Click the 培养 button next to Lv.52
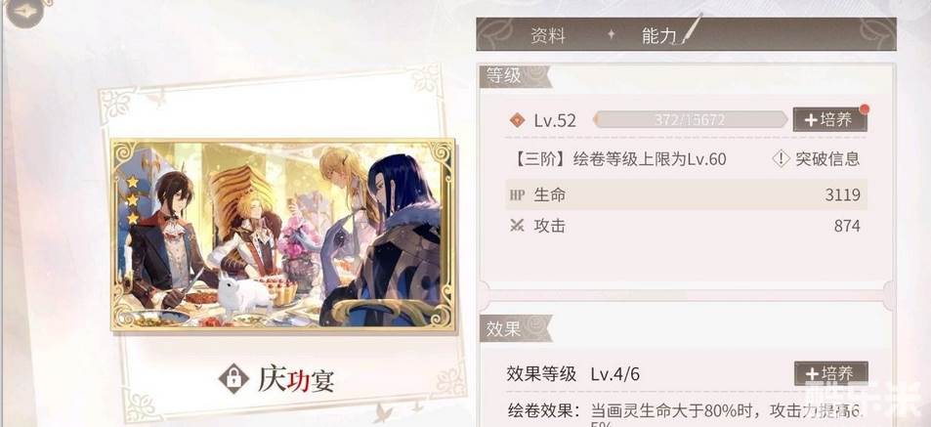 pos(829,119)
